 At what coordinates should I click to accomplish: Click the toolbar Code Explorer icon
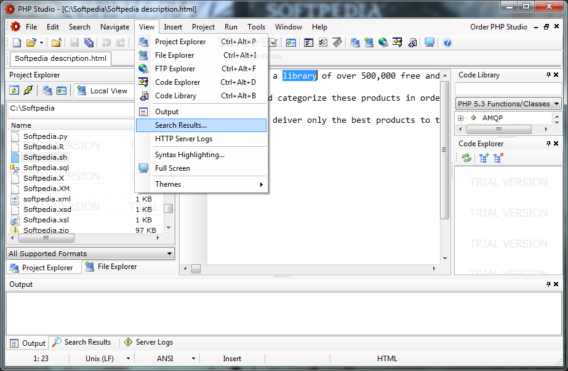398,42
